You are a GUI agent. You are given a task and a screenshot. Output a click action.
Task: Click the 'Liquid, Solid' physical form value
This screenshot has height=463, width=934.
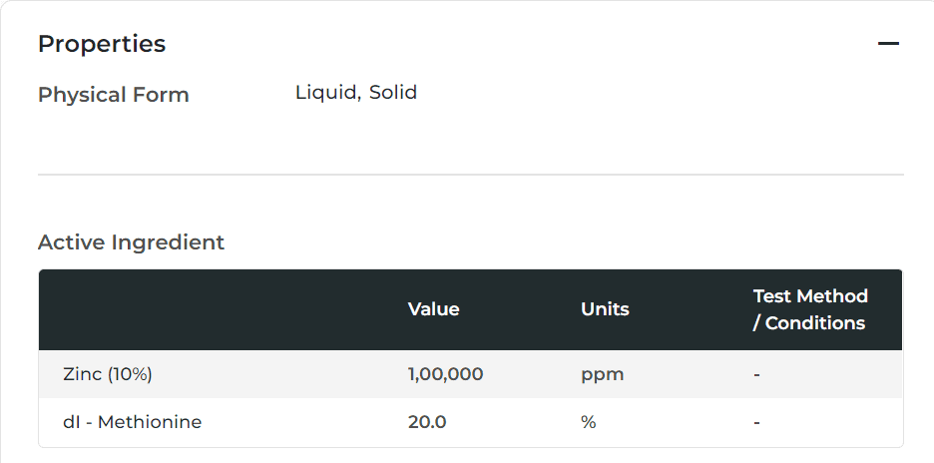coord(355,93)
